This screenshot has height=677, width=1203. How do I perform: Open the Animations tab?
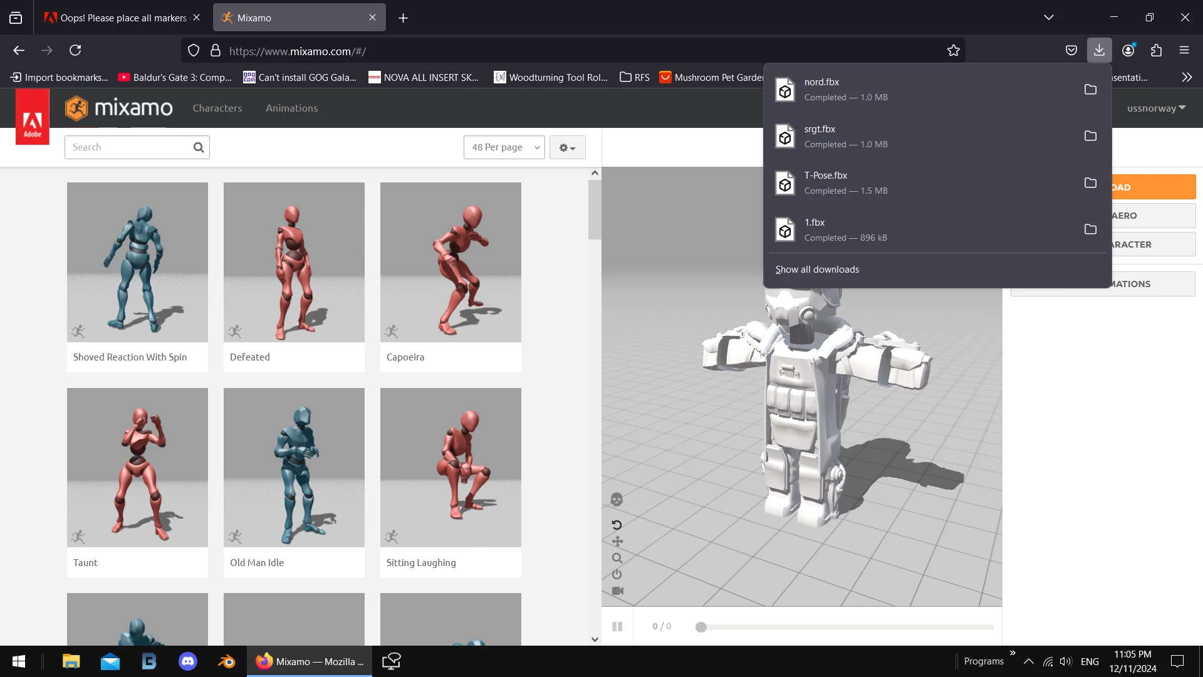[x=291, y=108]
